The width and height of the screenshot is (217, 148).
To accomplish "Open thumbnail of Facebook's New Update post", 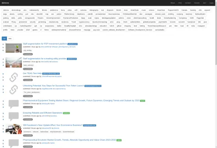I will [14, 129].
